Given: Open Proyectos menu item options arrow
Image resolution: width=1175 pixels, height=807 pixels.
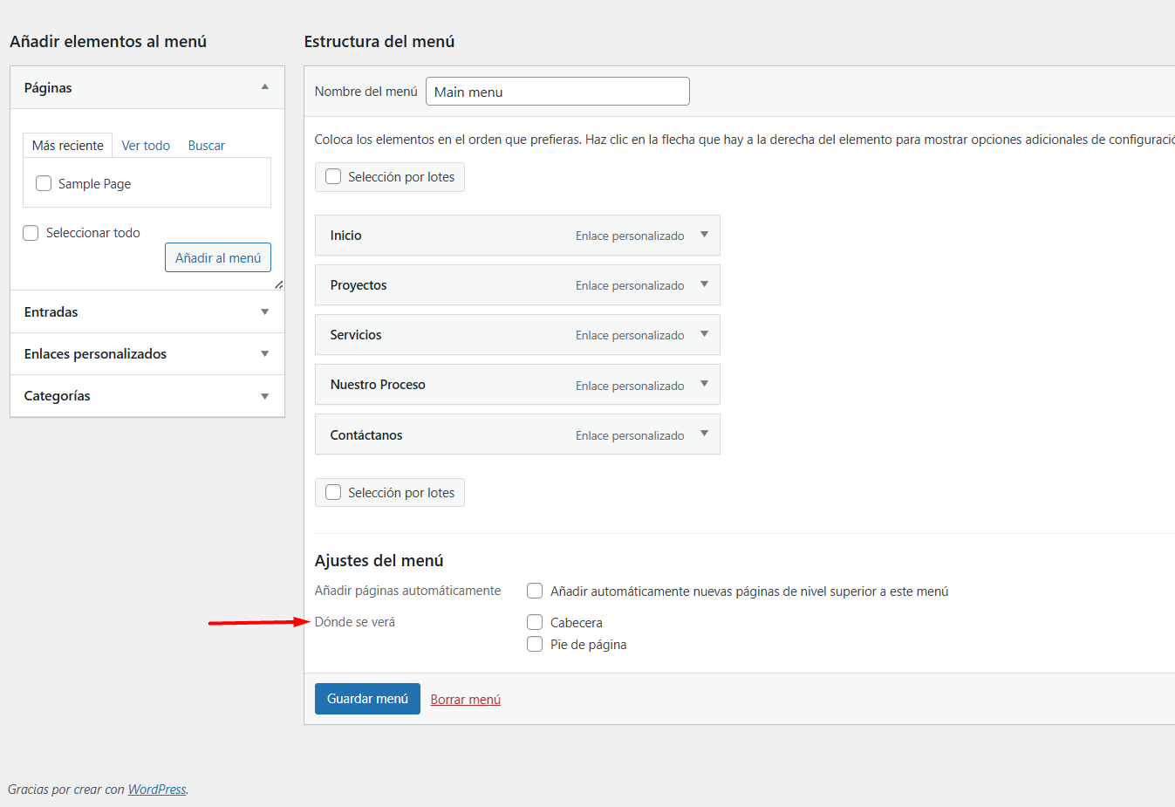Looking at the screenshot, I should [x=704, y=284].
